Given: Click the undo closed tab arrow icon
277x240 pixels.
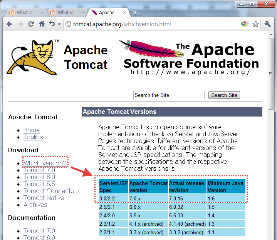Looking at the screenshot, I should 52,23.
